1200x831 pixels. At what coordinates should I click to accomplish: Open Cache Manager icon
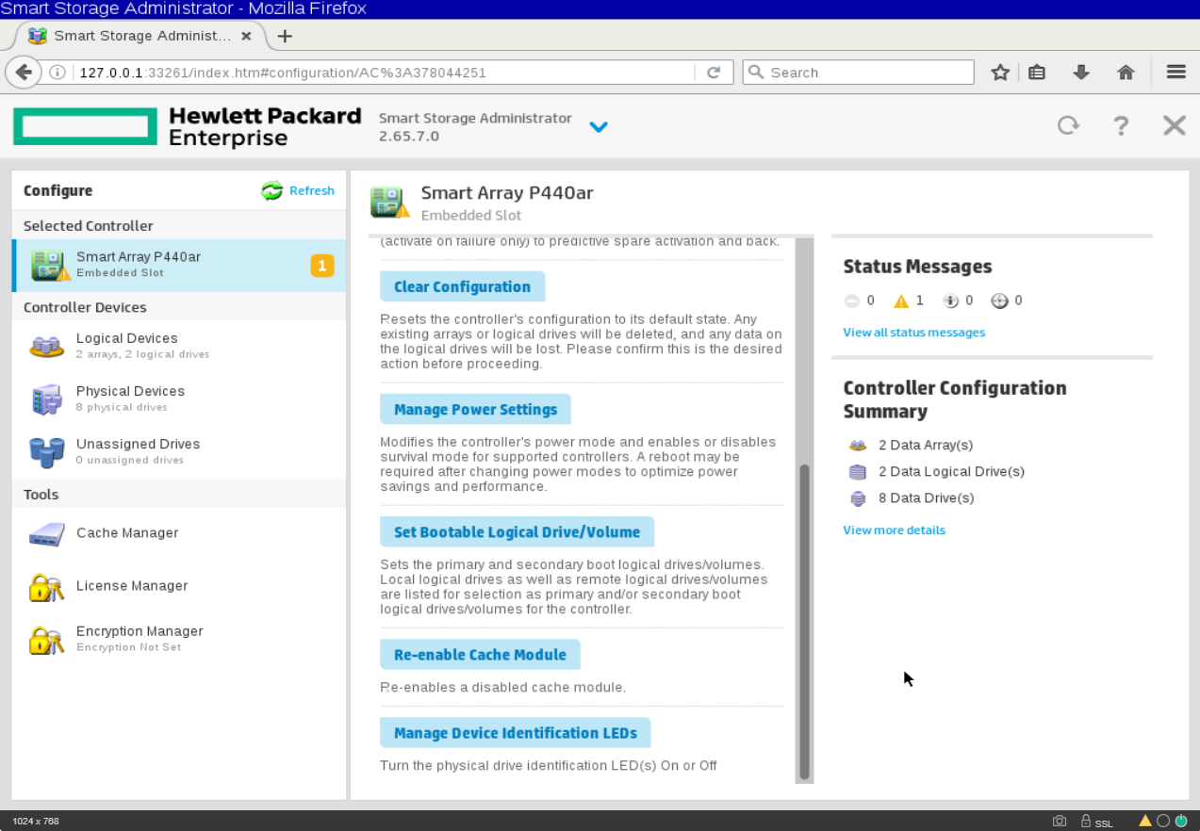(46, 534)
